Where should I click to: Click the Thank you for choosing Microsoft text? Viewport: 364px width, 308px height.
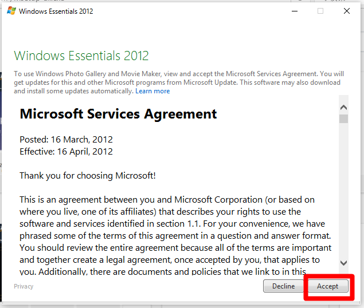[87, 176]
